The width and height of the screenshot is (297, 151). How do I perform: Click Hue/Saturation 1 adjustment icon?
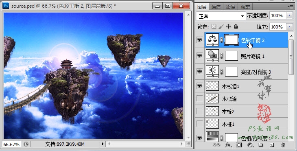point(212,137)
